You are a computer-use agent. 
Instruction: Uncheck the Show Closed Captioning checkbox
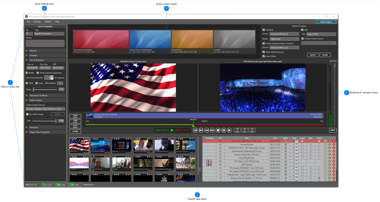pos(38,73)
